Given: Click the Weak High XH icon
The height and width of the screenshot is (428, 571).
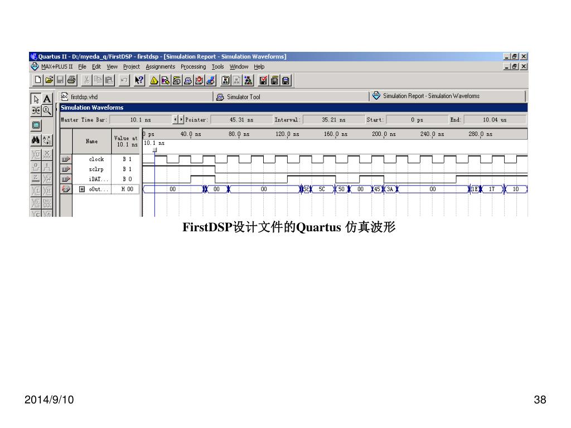Looking at the screenshot, I should coord(47,191).
